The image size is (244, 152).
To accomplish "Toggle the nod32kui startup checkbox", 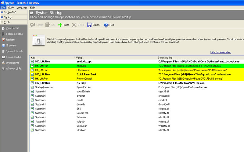I will tap(32, 66).
